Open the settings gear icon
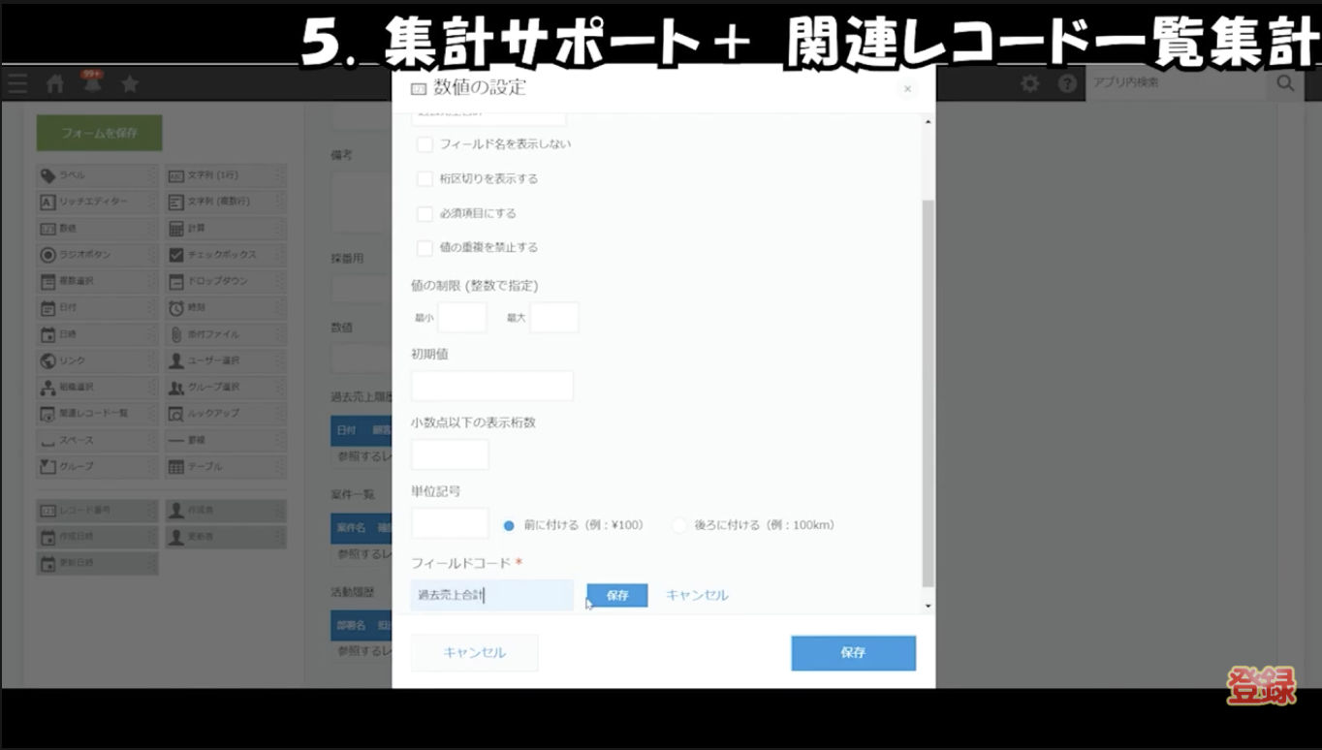Image resolution: width=1322 pixels, height=750 pixels. coord(1029,84)
